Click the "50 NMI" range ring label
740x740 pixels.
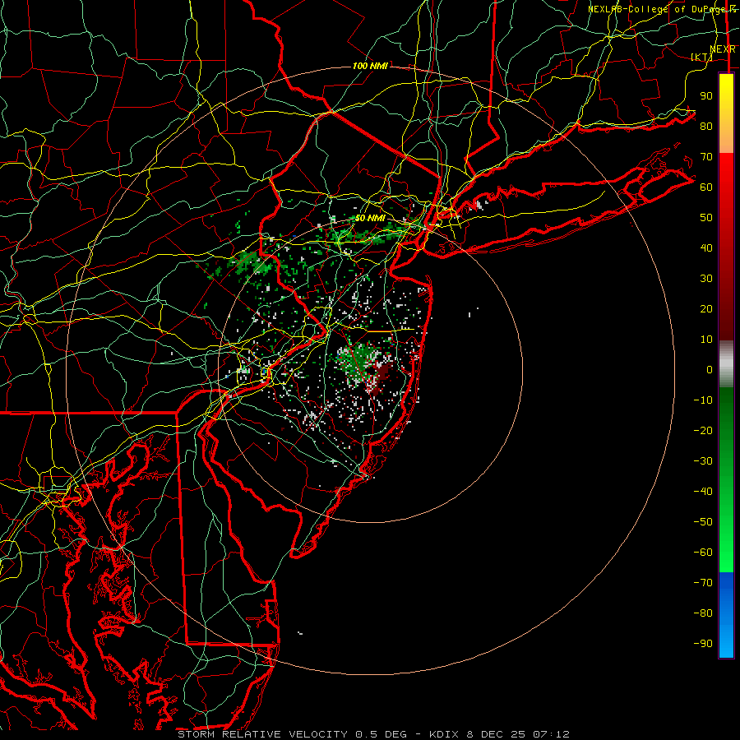click(370, 218)
